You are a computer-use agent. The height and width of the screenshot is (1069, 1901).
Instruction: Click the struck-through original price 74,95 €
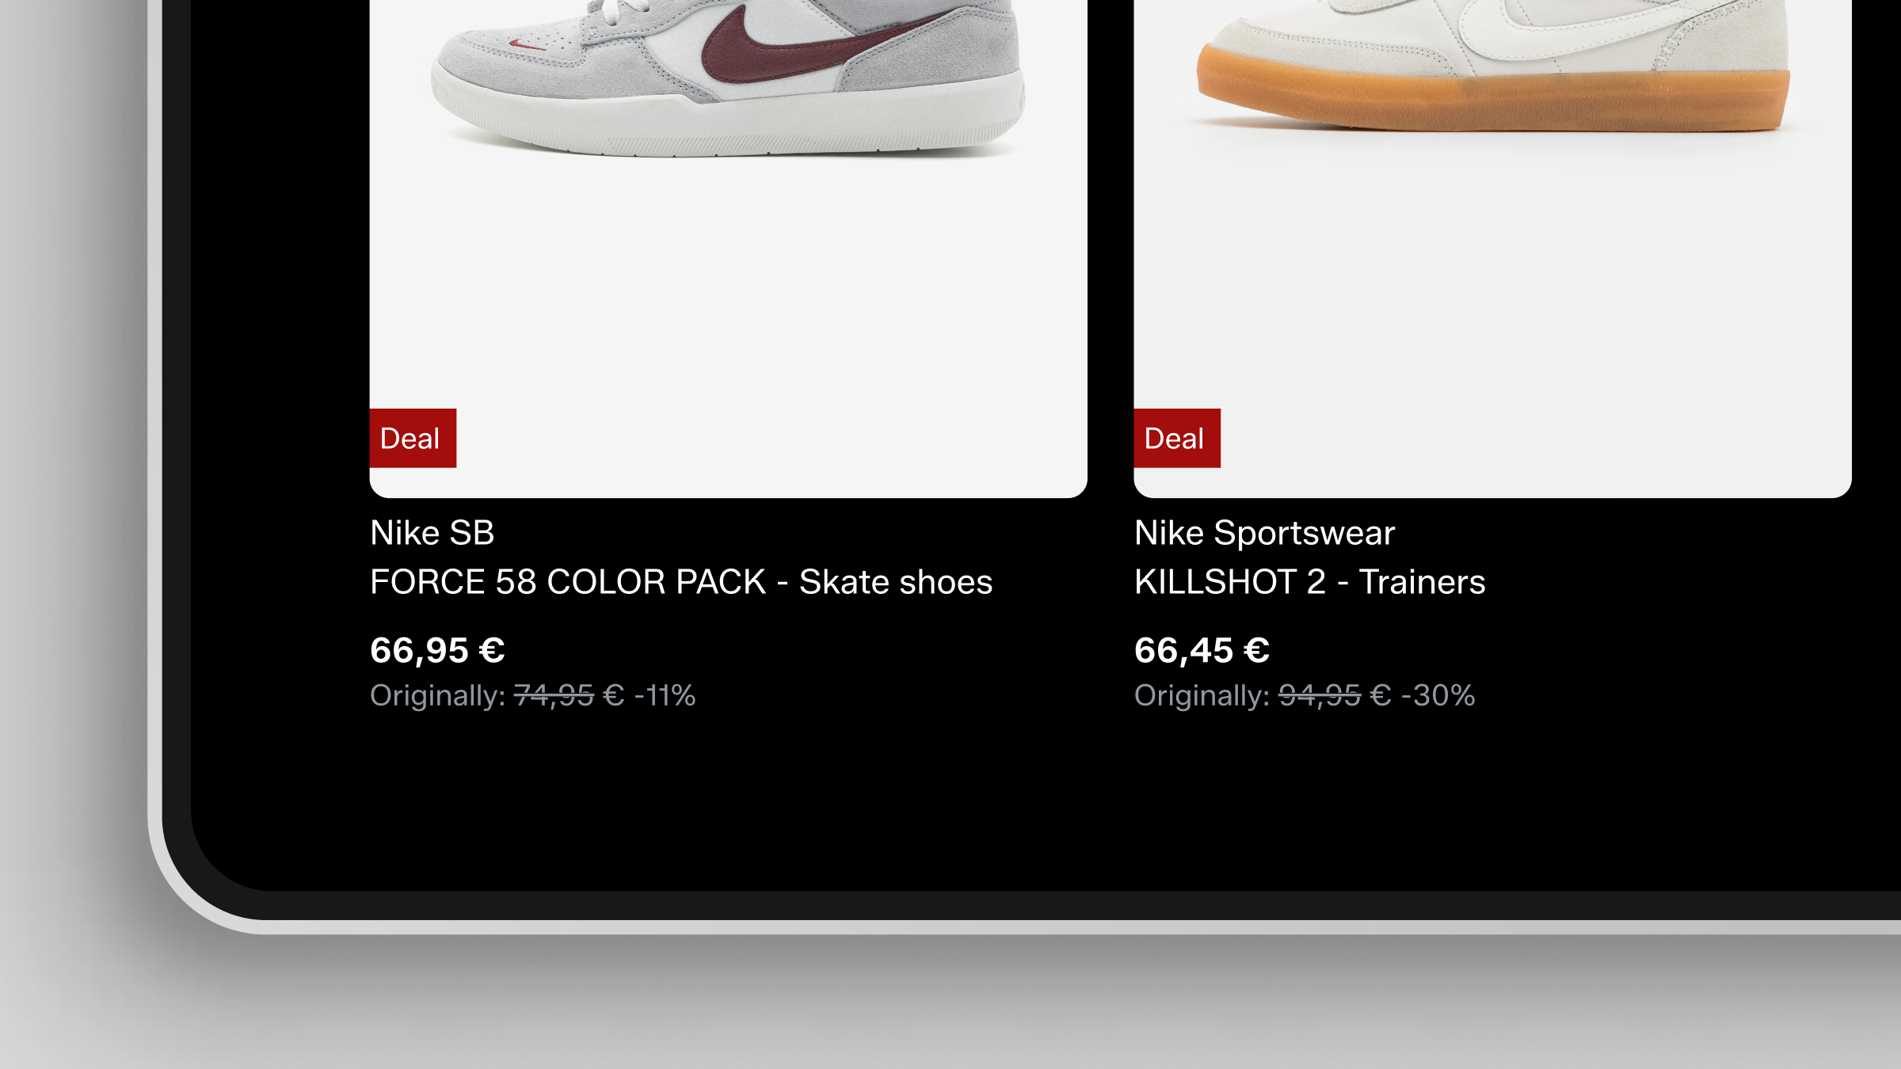[569, 696]
